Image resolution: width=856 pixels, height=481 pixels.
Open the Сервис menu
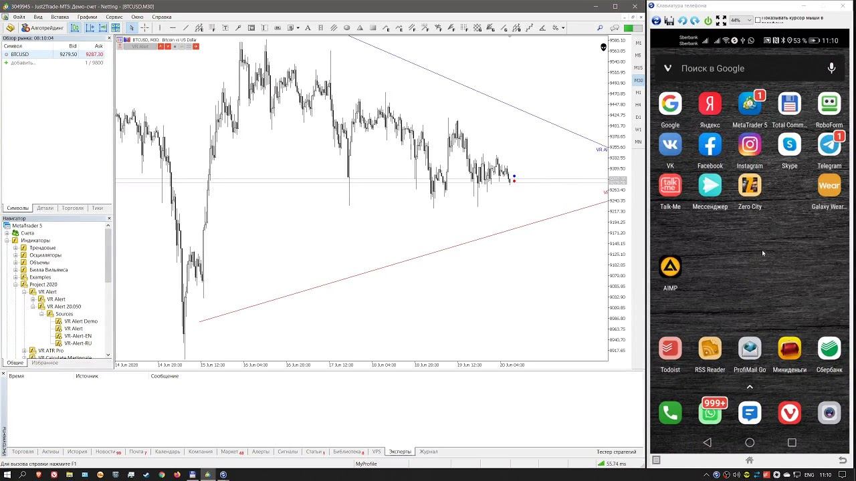(x=114, y=17)
